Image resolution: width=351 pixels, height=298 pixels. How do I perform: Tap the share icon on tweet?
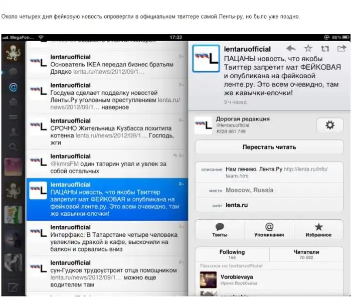[x=341, y=49]
